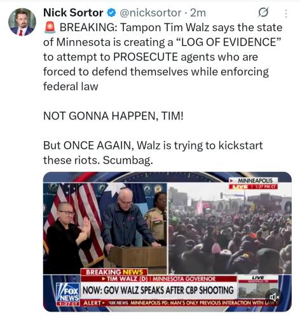Click the BREAKING NEWS banner in video
This screenshot has height=318, width=300.
pyautogui.click(x=114, y=272)
